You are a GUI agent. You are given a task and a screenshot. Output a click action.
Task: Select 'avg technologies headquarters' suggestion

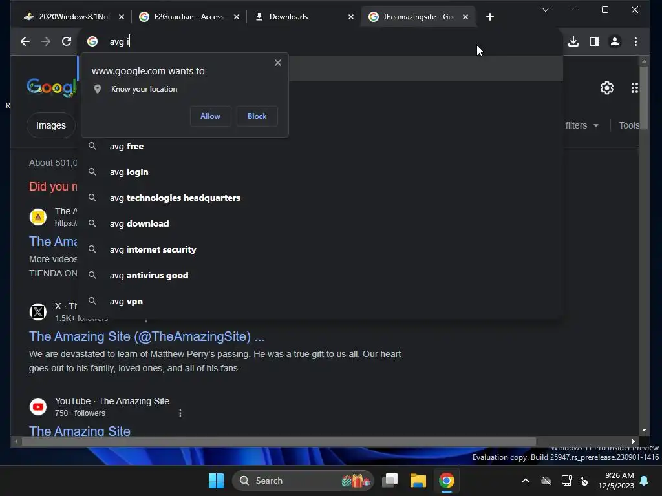tap(321, 198)
